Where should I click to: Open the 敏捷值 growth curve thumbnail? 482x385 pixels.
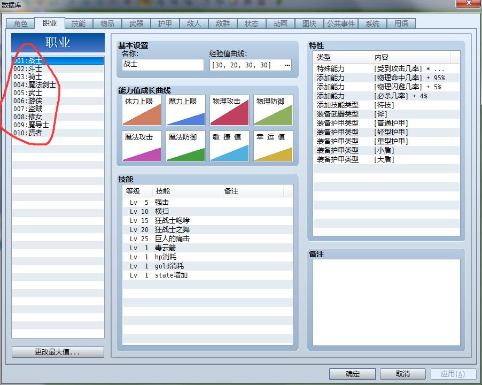229,146
